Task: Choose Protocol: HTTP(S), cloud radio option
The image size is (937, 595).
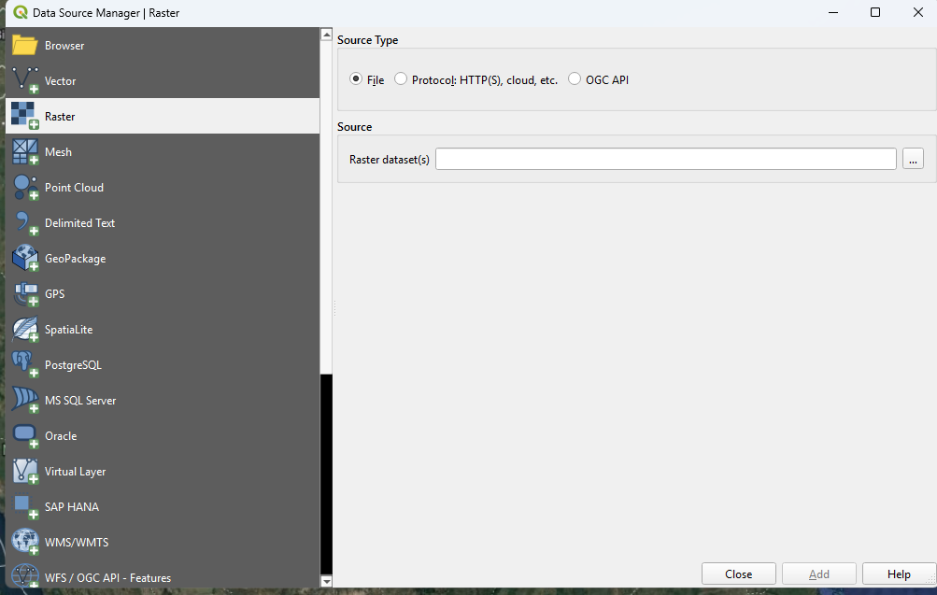Action: tap(401, 78)
